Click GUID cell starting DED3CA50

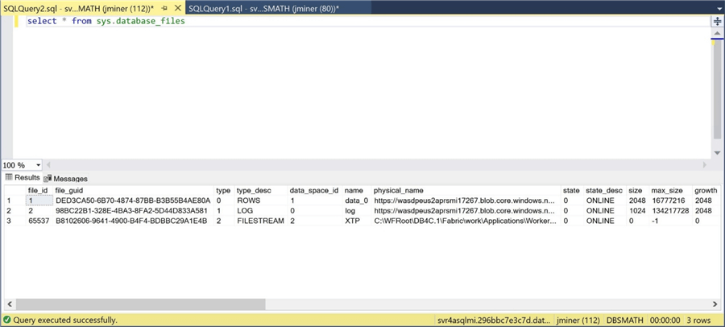pyautogui.click(x=133, y=201)
